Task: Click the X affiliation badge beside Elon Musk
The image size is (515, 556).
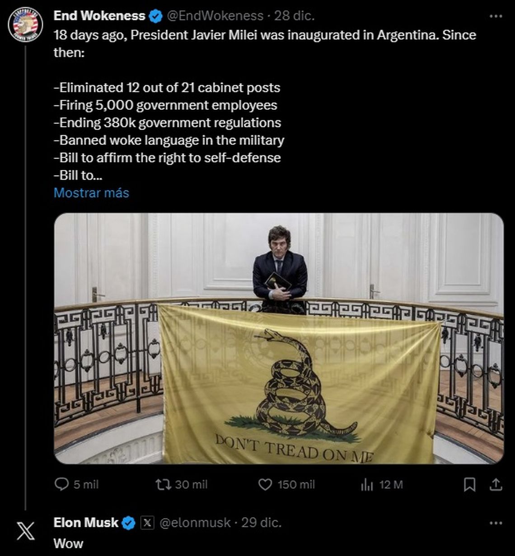Action: pyautogui.click(x=147, y=523)
